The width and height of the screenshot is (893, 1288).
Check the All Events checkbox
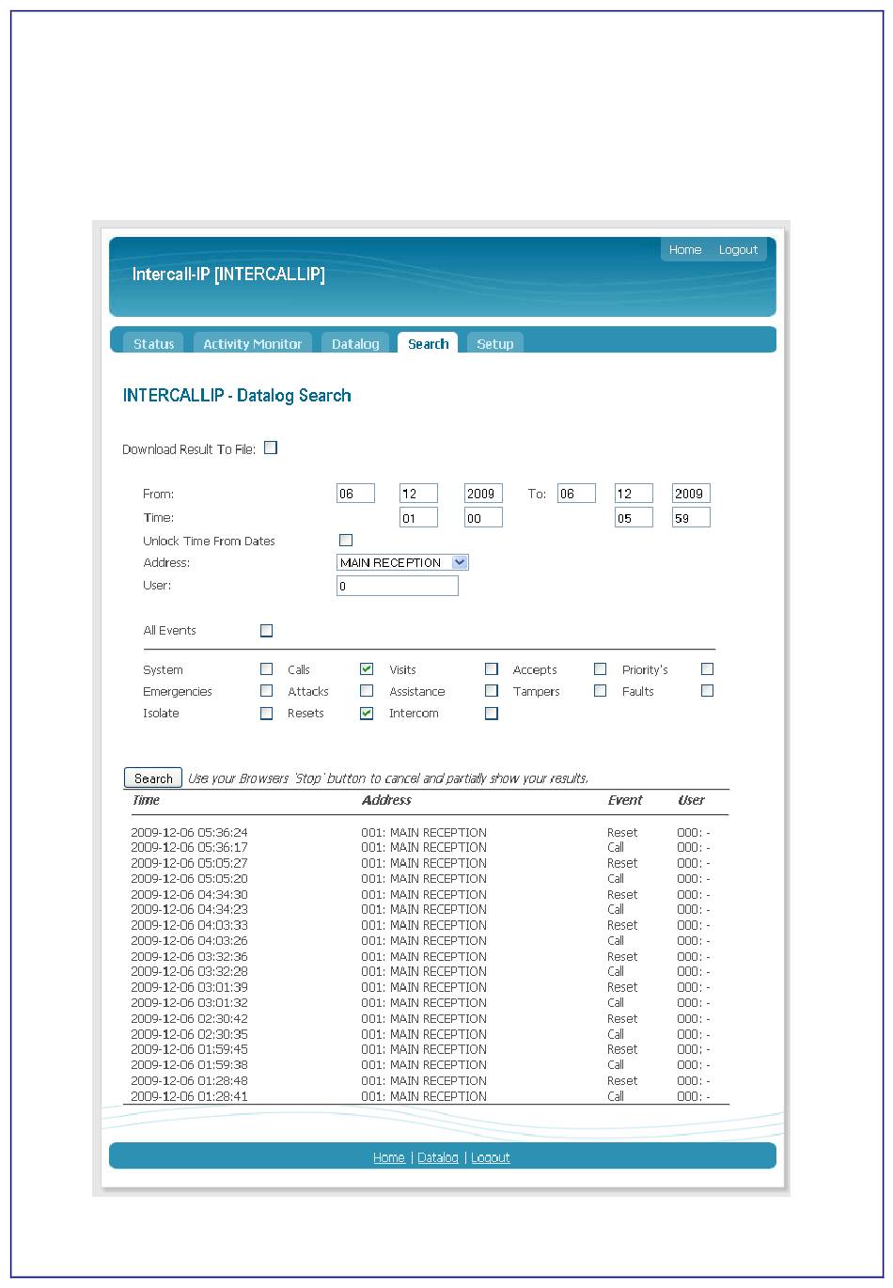click(x=266, y=631)
